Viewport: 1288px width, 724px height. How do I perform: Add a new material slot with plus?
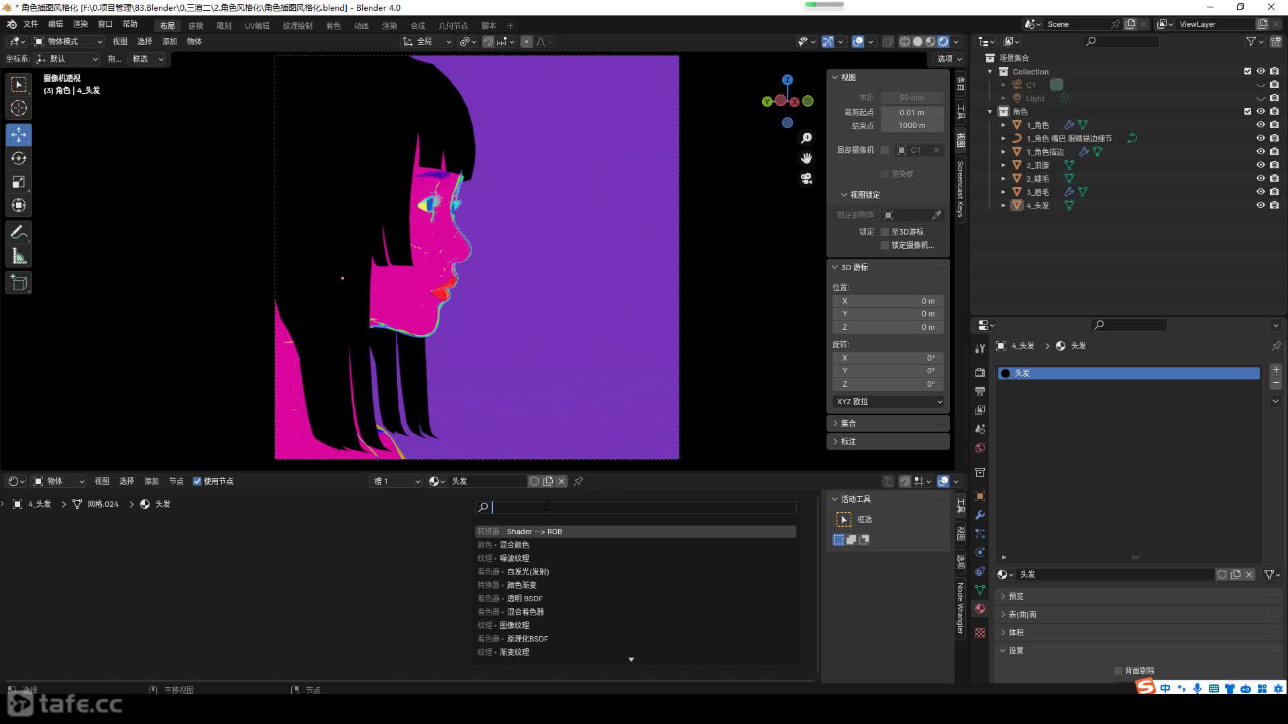[1276, 370]
